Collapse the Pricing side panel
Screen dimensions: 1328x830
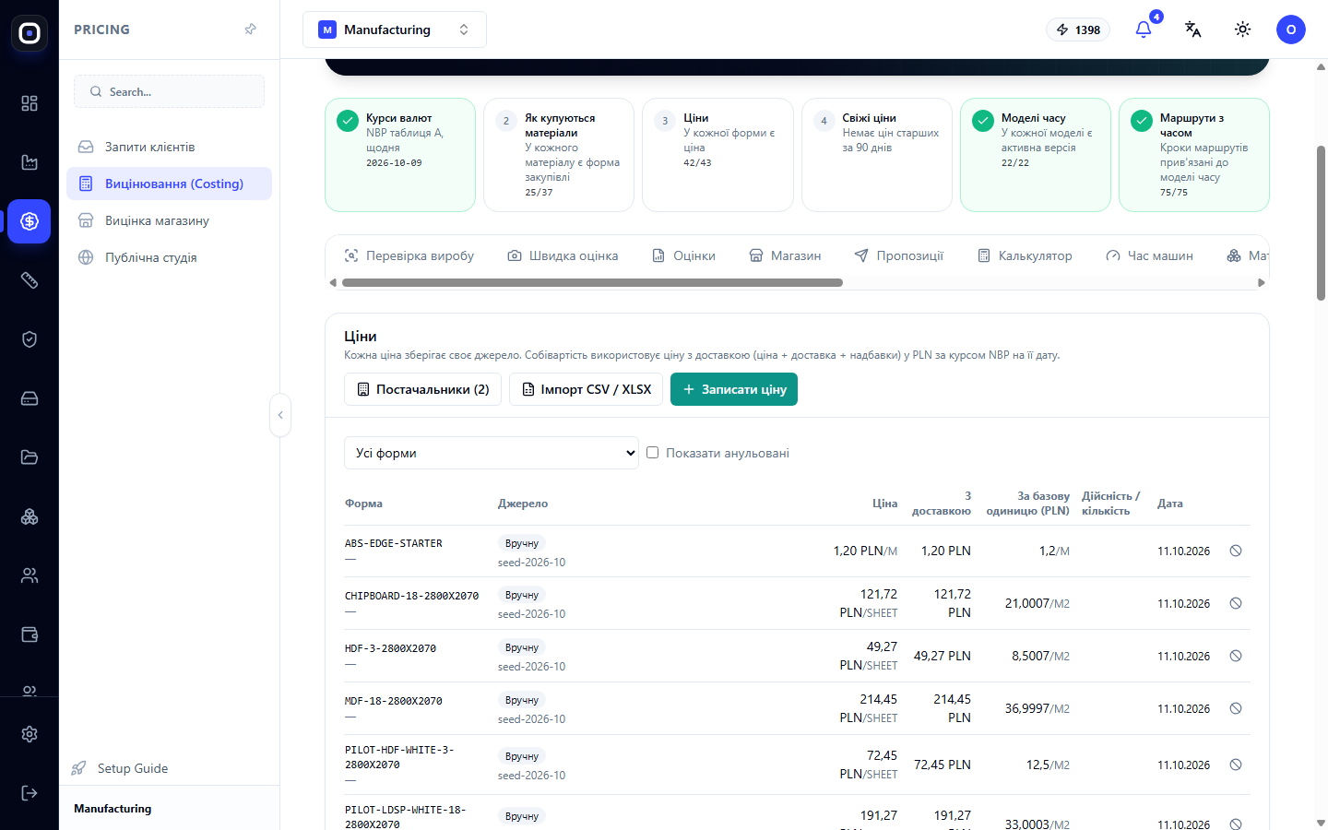tap(280, 415)
